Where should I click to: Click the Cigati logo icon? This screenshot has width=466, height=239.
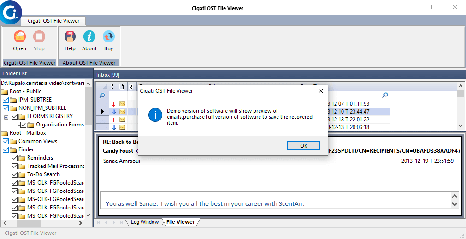click(x=11, y=12)
